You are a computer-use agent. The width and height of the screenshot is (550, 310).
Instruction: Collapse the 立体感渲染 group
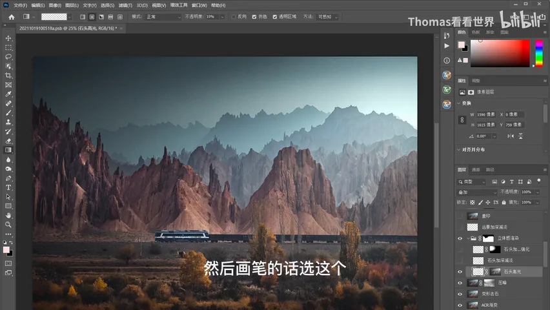[x=468, y=238]
